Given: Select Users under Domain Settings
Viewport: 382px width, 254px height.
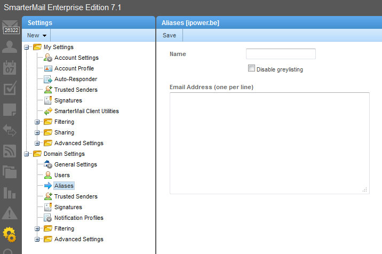Looking at the screenshot, I should [62, 175].
